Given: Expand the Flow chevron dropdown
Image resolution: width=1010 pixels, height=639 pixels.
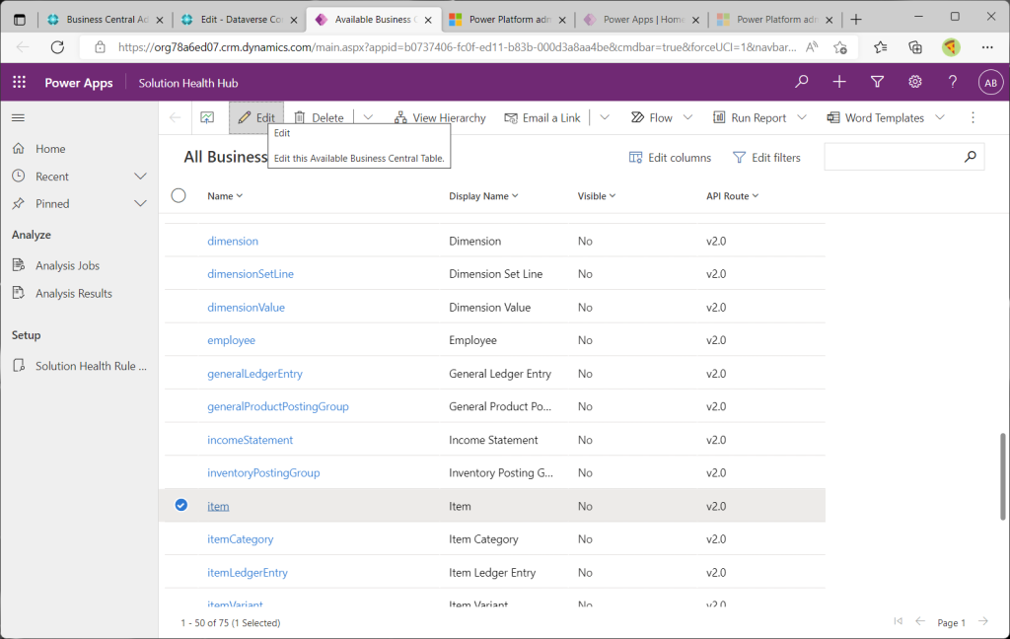Looking at the screenshot, I should click(687, 118).
